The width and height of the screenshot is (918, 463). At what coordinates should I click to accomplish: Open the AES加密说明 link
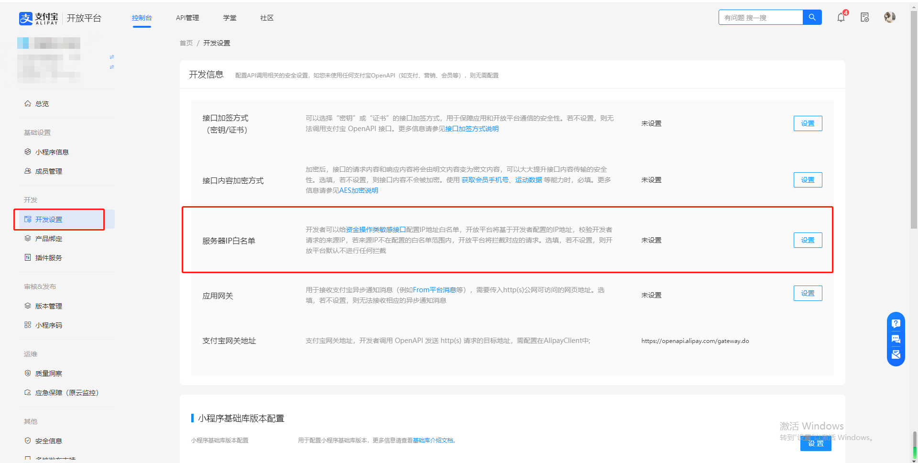[359, 190]
